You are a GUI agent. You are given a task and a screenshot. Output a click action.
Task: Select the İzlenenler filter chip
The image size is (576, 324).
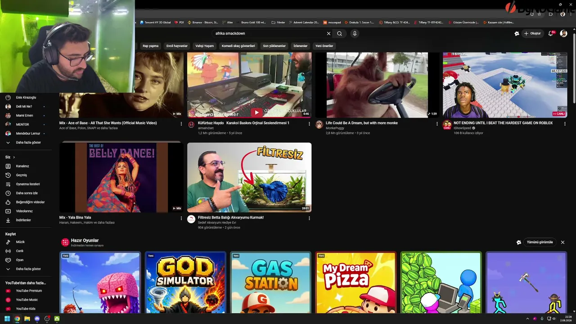301,46
